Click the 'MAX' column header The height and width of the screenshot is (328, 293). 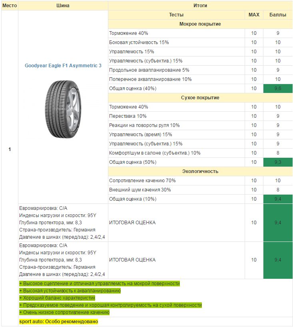pyautogui.click(x=254, y=15)
